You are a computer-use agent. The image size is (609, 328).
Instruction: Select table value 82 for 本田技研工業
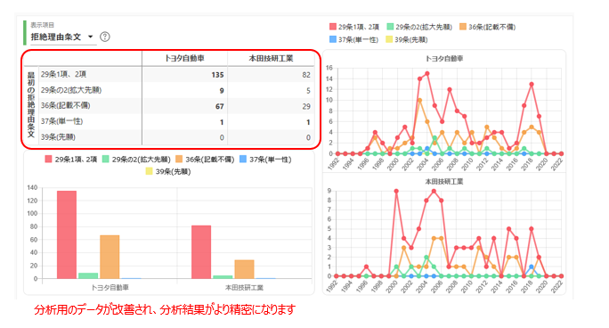[x=306, y=75]
